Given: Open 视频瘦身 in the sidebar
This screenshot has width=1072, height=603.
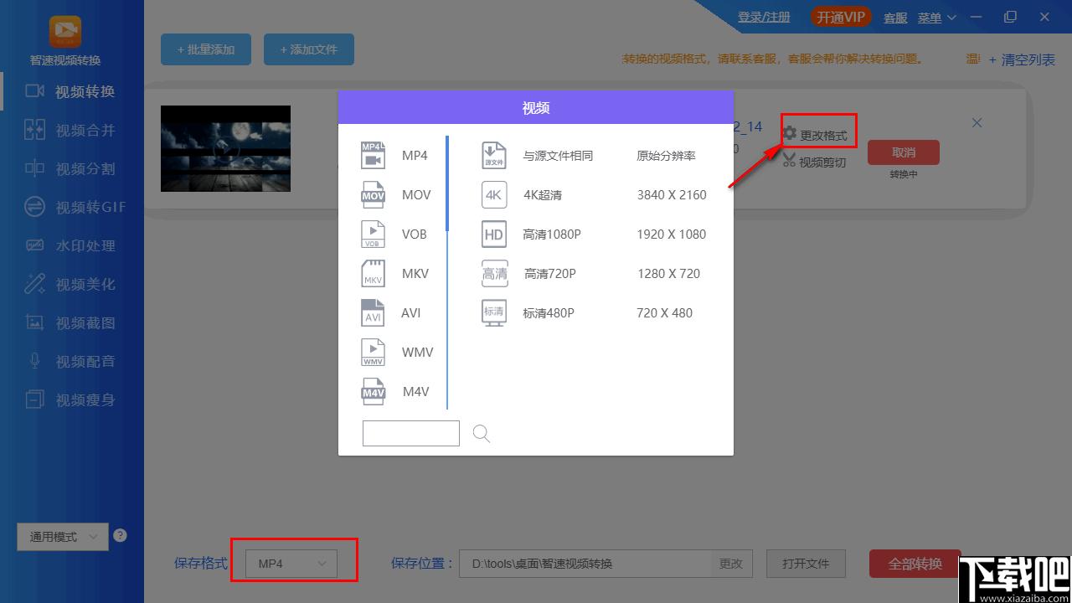Looking at the screenshot, I should click(x=72, y=399).
